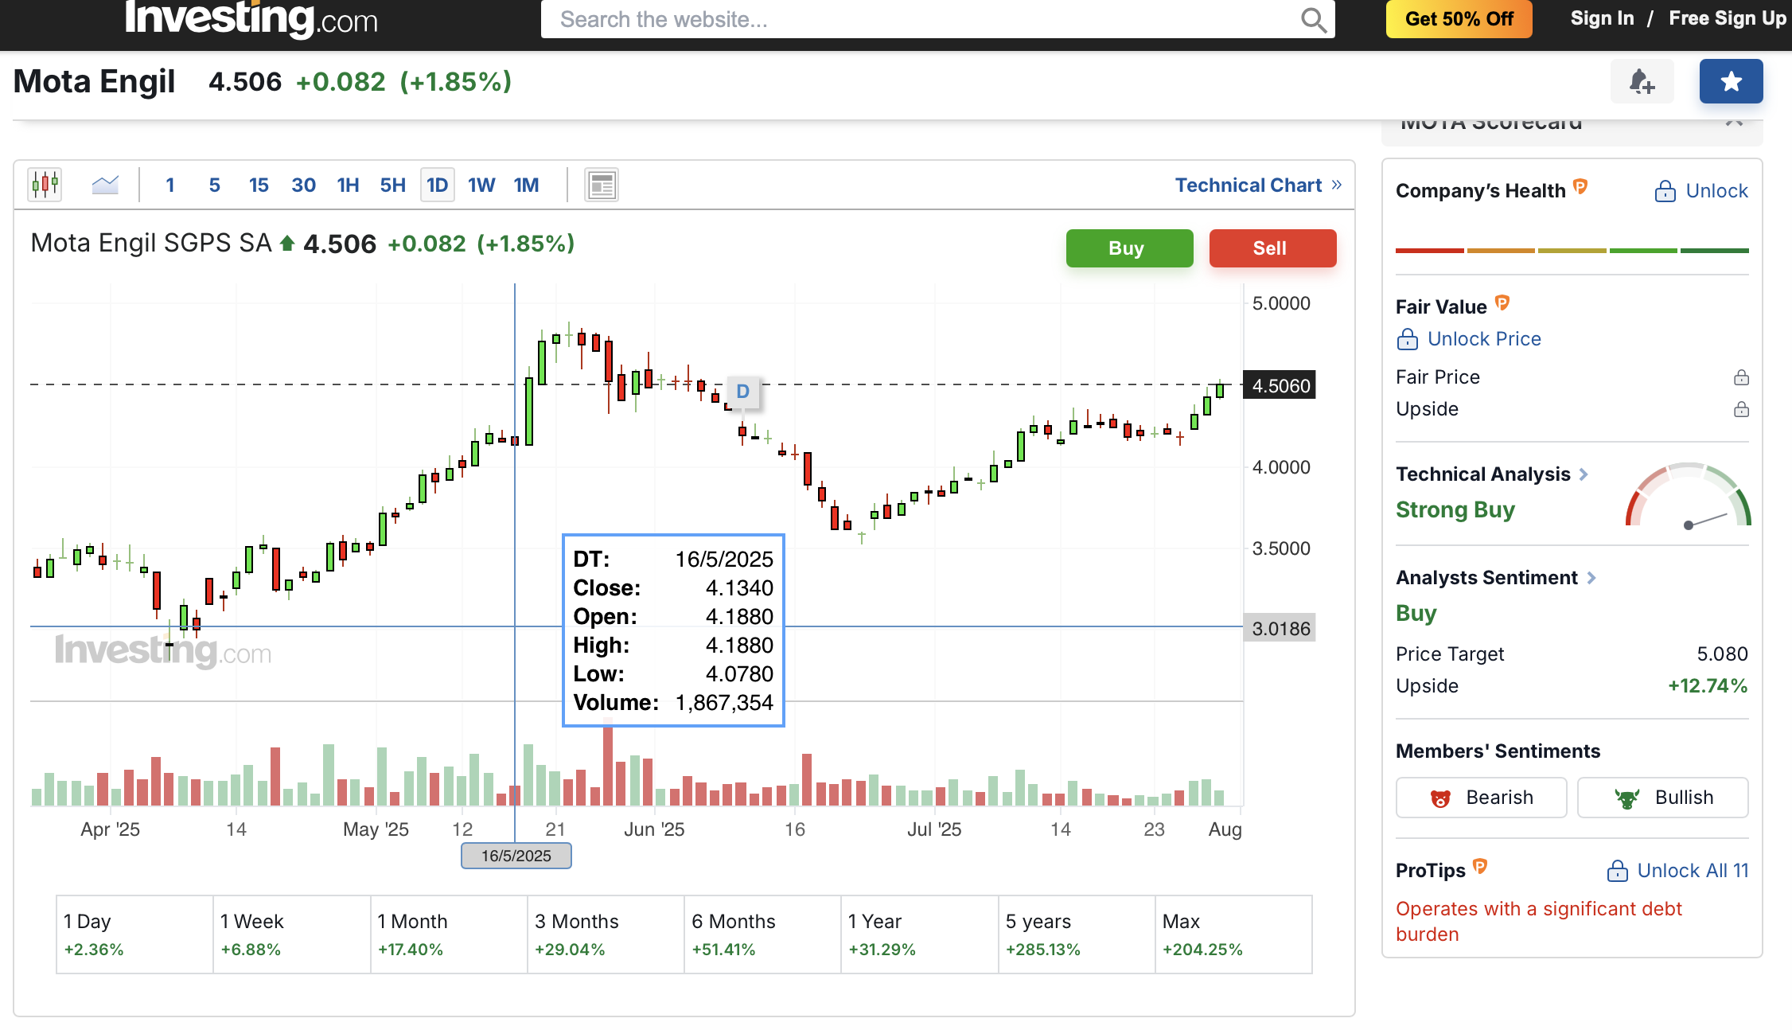
Task: Click the Company's Health color bar
Action: (1572, 251)
